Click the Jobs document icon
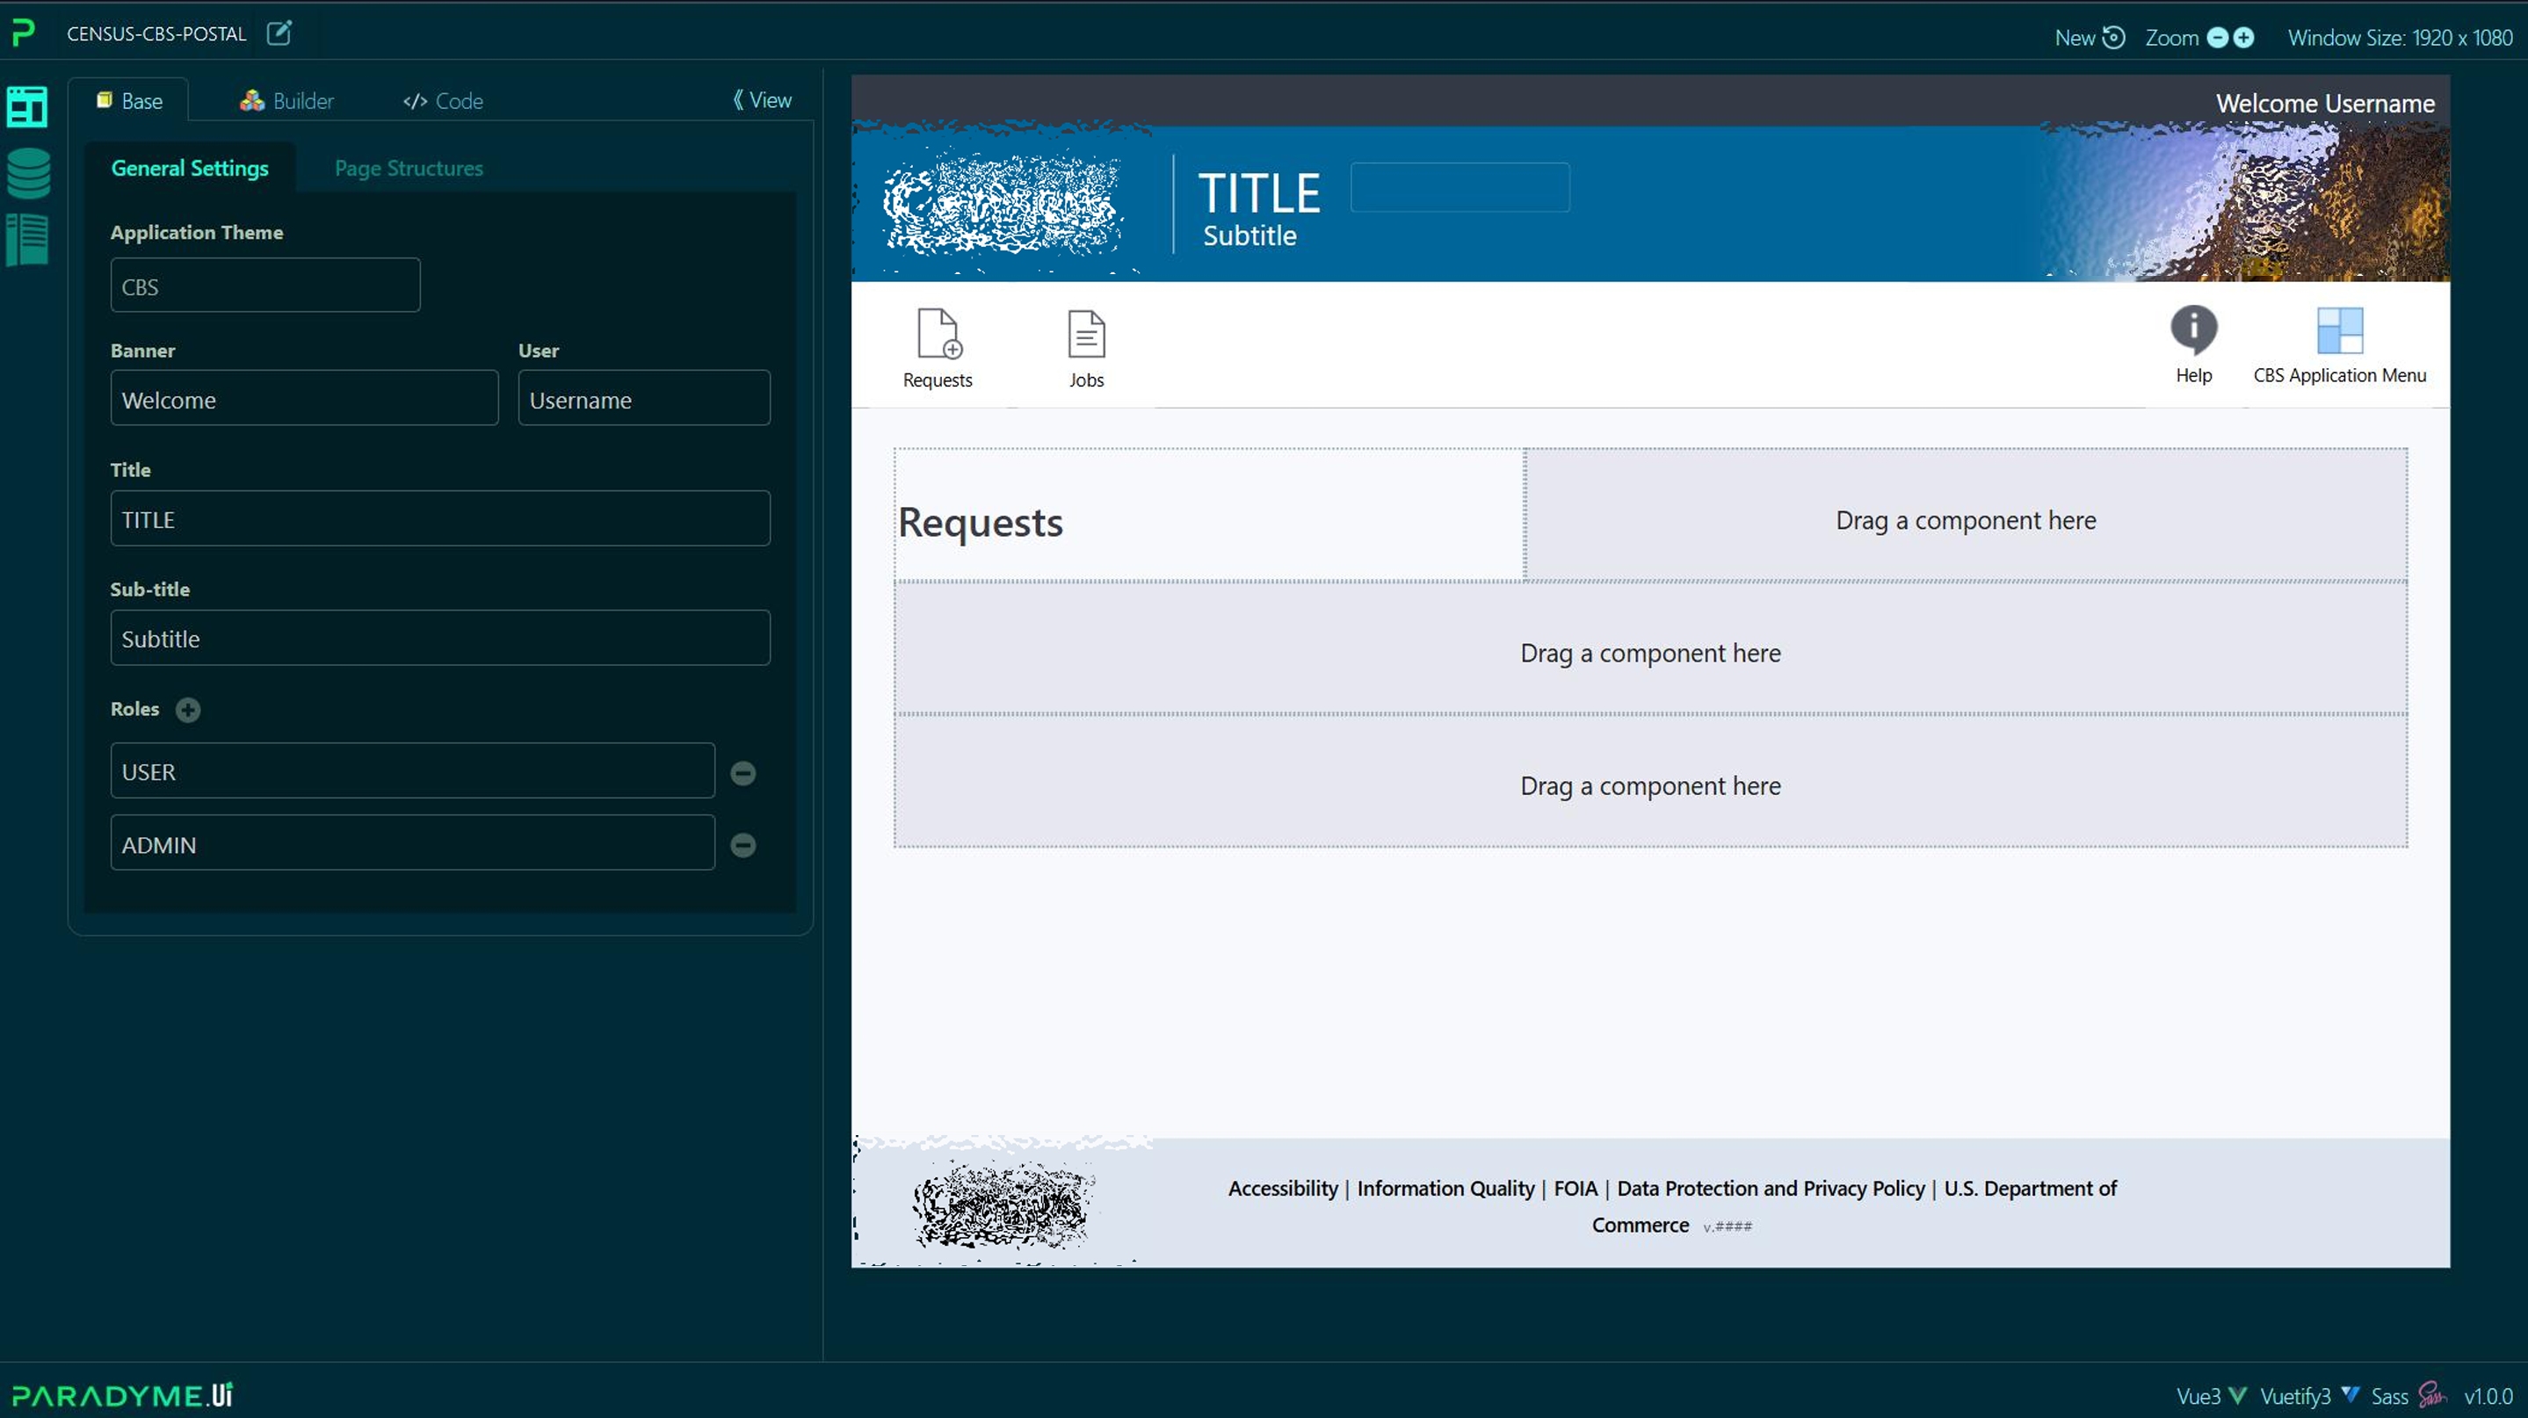This screenshot has height=1418, width=2528. [x=1086, y=334]
